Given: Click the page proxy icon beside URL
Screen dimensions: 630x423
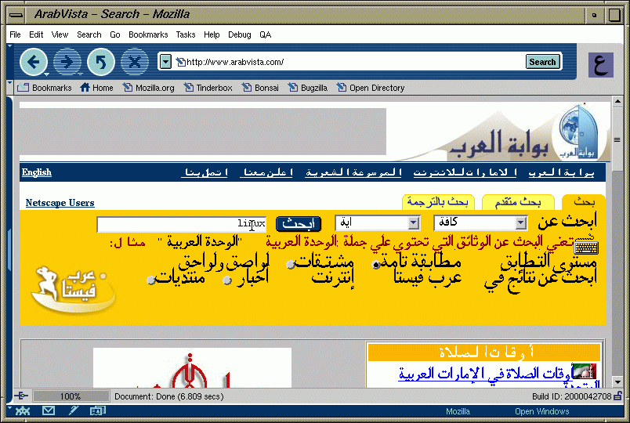Looking at the screenshot, I should pyautogui.click(x=180, y=62).
